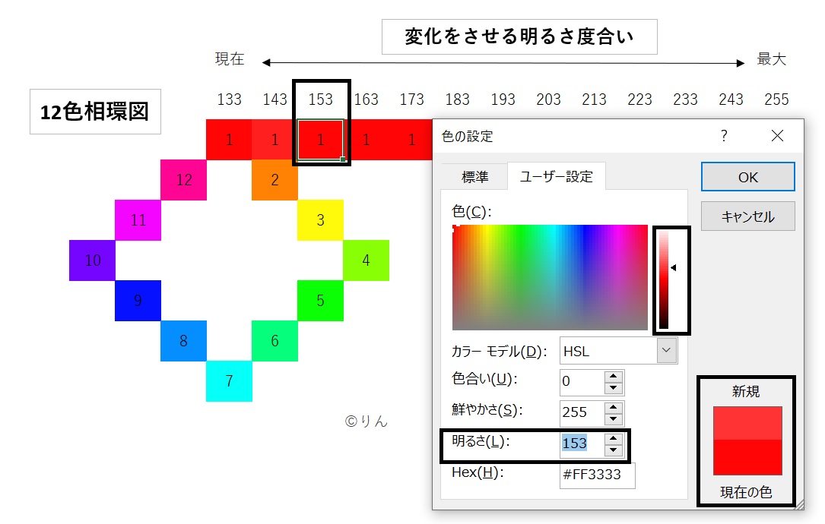Open the カラーモデル dropdown showing HSL

667,350
